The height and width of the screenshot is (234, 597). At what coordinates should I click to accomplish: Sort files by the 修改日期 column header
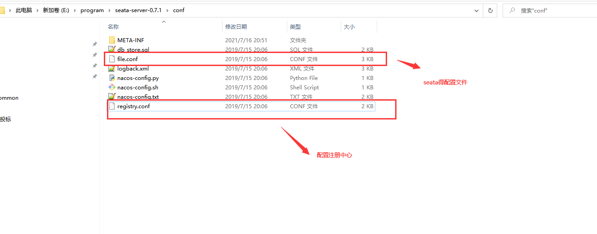point(236,27)
